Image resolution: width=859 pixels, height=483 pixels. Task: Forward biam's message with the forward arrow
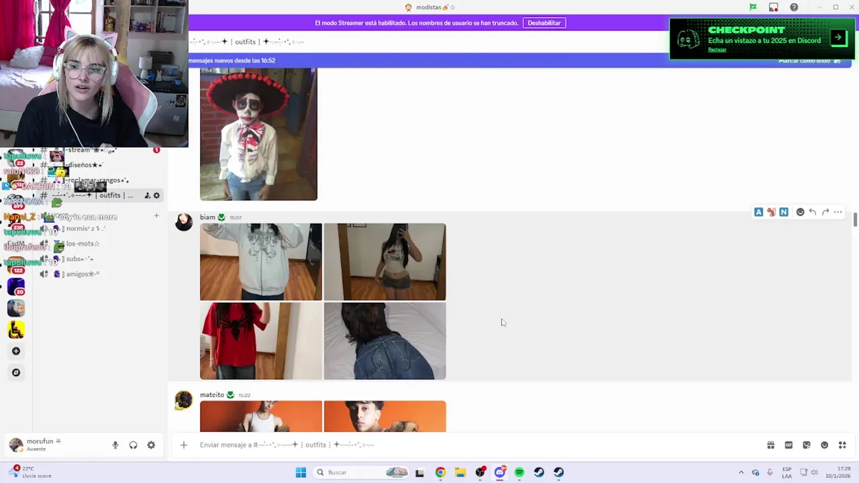click(x=825, y=212)
